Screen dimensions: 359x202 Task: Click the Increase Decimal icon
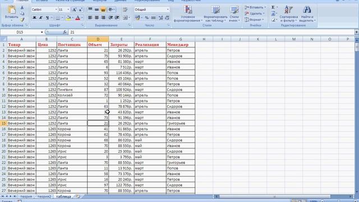coord(161,17)
